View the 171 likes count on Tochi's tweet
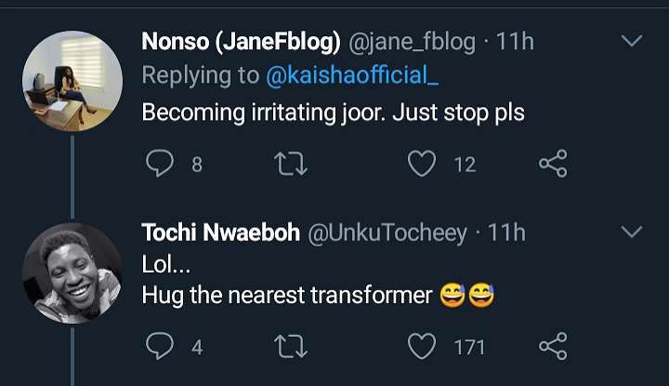669x386 pixels. point(469,348)
